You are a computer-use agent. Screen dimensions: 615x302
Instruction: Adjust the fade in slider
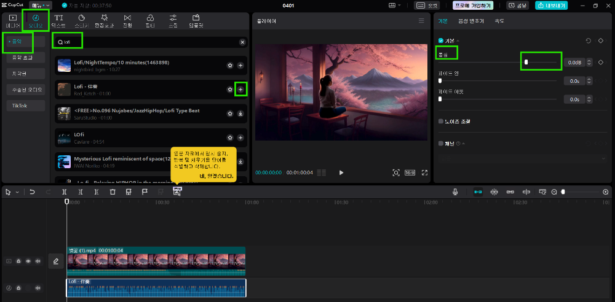[x=440, y=80]
